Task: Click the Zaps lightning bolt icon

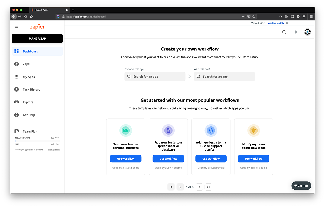Action: (17, 64)
